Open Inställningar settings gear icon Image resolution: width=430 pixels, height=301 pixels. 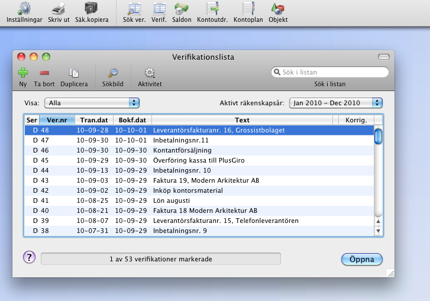pyautogui.click(x=24, y=8)
